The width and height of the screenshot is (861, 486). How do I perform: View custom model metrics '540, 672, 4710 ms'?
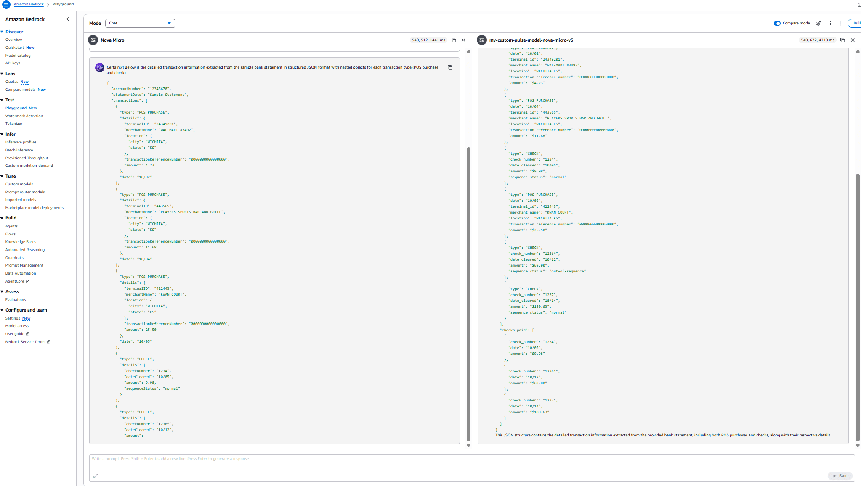(817, 40)
